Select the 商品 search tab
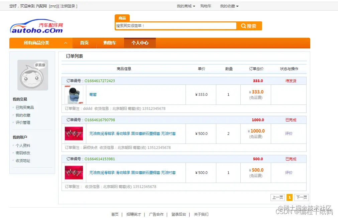Image resolution: width=338 pixels, height=218 pixels. tap(122, 18)
